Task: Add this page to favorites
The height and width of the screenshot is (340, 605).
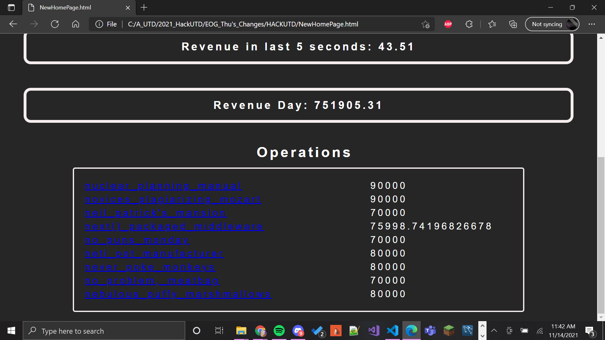Action: click(x=425, y=24)
